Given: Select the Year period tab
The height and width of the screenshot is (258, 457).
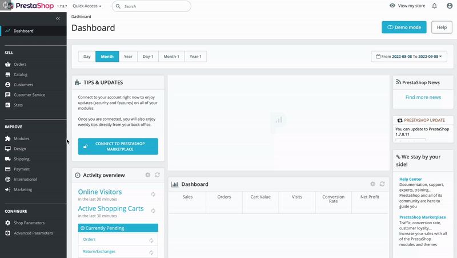Looking at the screenshot, I should click(128, 57).
